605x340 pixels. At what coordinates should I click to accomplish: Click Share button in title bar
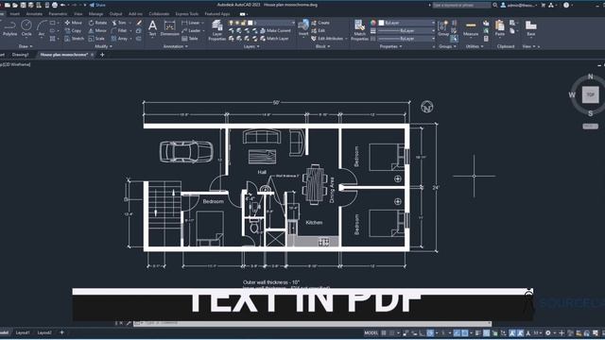click(x=97, y=5)
